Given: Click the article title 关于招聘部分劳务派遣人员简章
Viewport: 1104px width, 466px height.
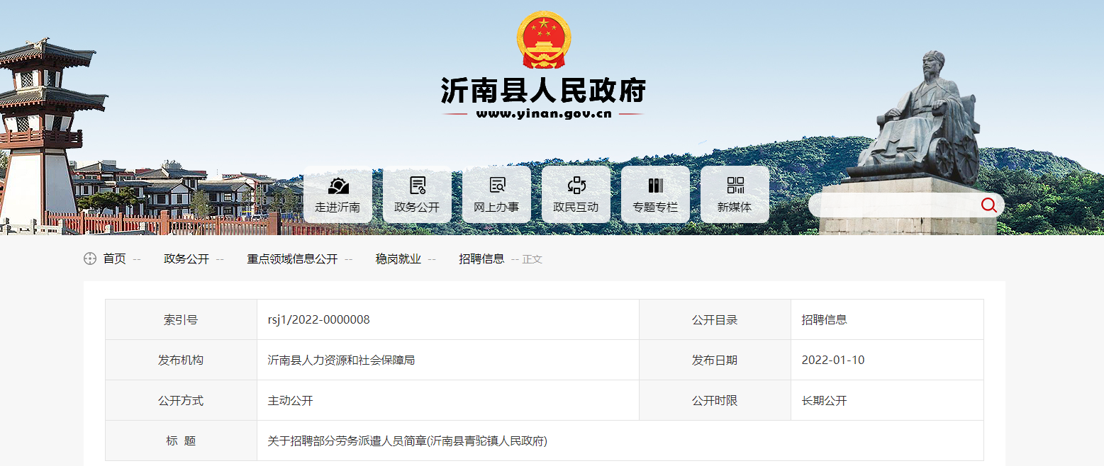Looking at the screenshot, I should click(407, 441).
